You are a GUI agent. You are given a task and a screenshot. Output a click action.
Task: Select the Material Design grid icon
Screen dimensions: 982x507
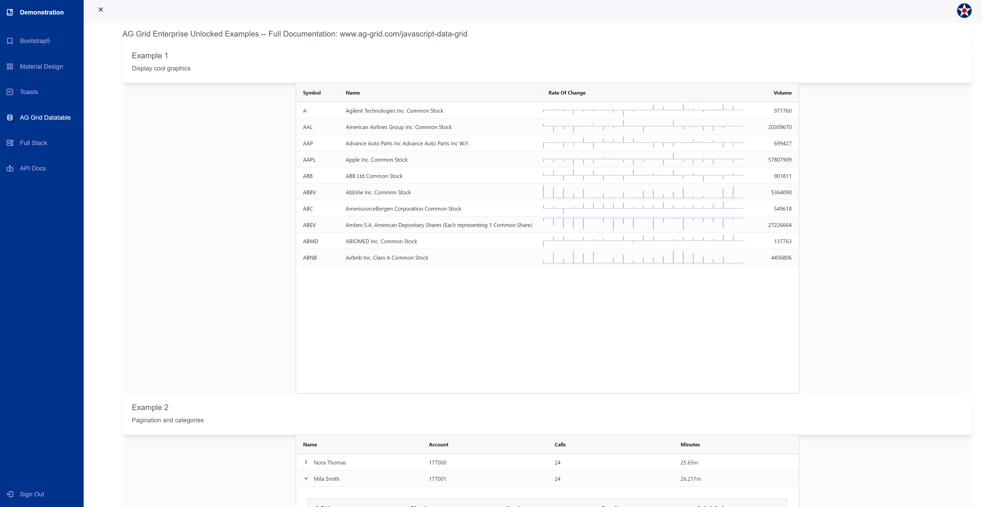(10, 66)
